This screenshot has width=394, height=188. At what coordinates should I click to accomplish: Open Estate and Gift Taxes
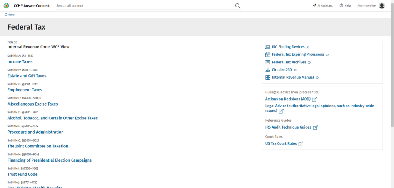(27, 76)
